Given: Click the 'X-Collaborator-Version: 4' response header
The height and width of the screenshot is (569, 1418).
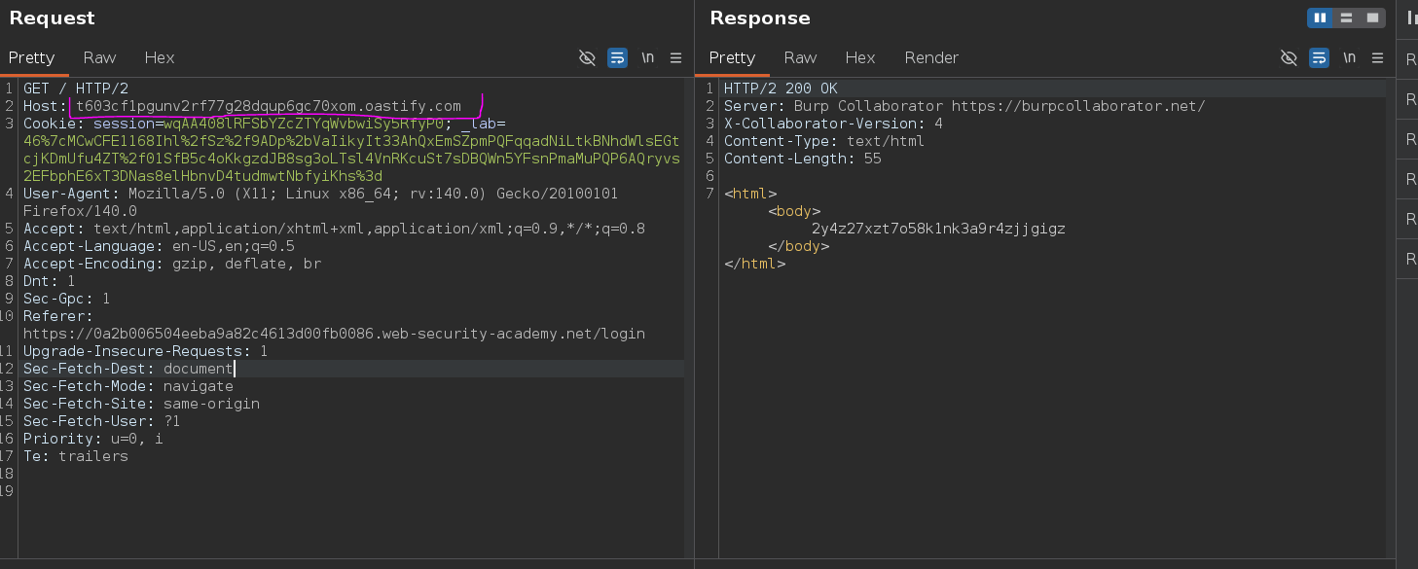Looking at the screenshot, I should (833, 124).
